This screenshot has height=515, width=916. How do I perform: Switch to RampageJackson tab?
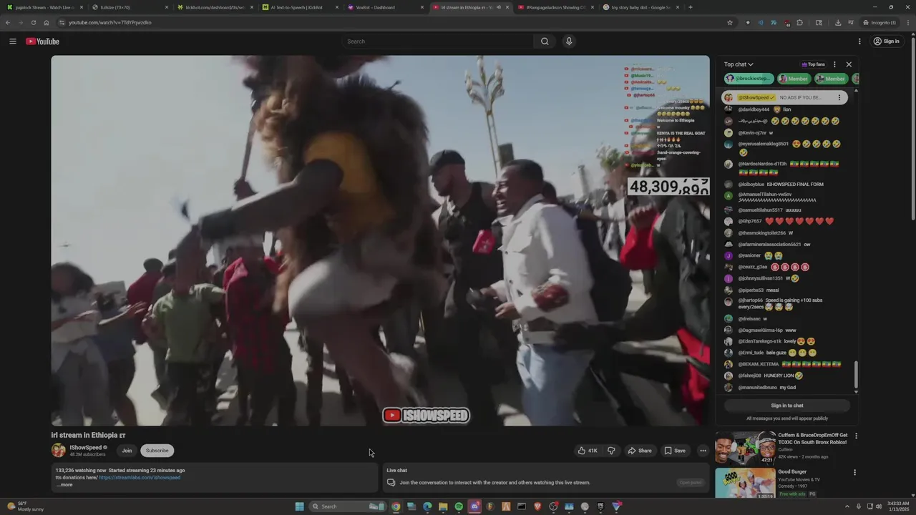coord(556,7)
